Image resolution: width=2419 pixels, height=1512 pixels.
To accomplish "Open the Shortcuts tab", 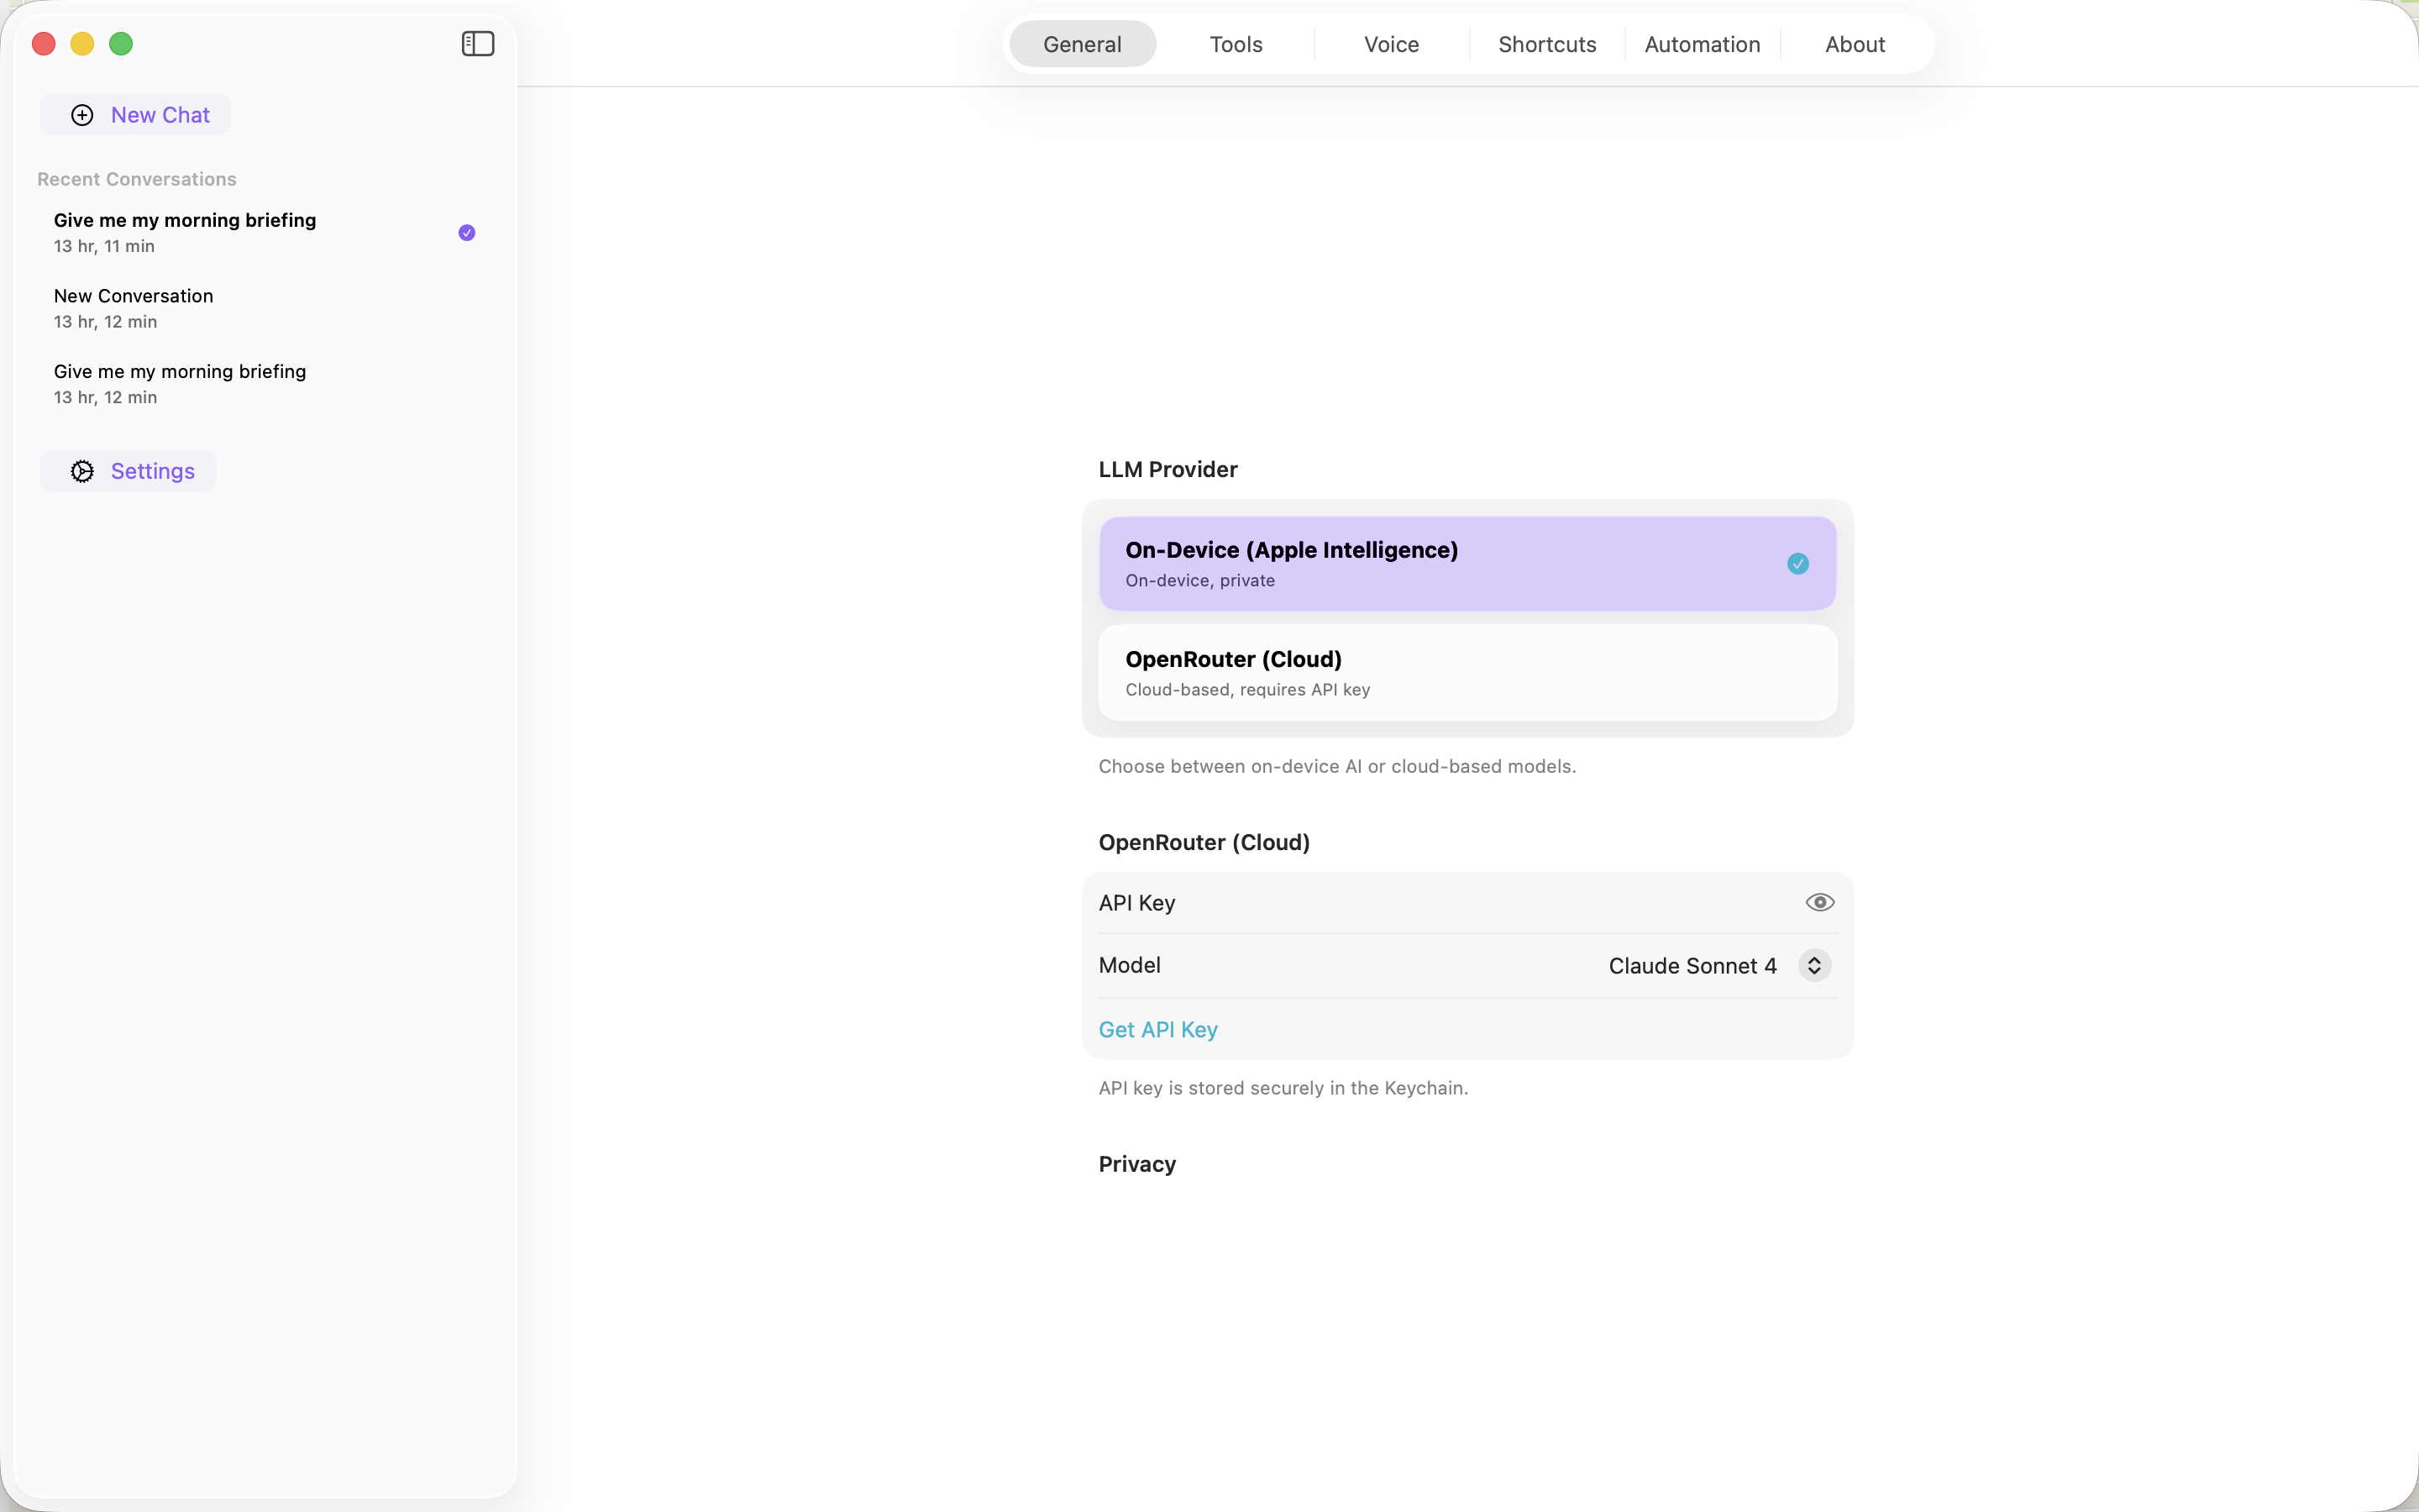I will [x=1546, y=44].
